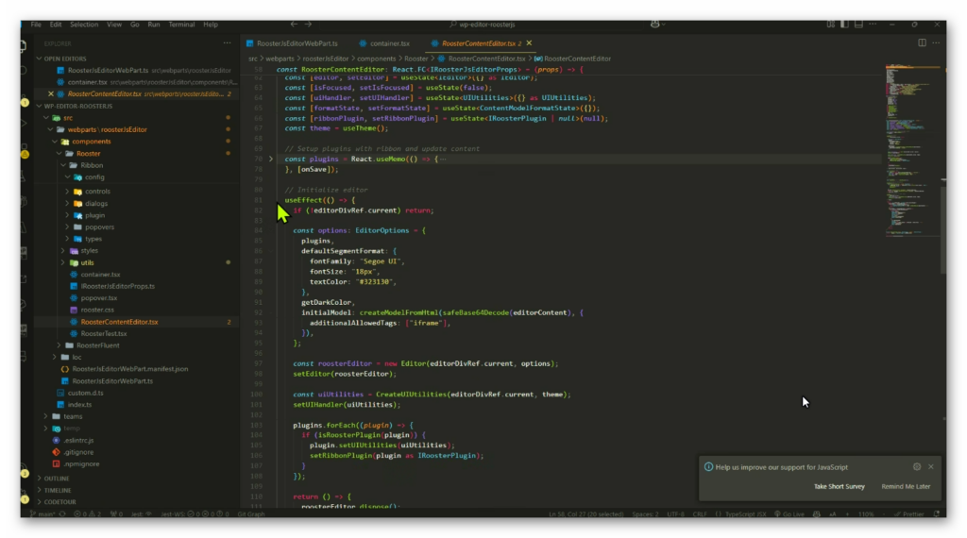
Task: Toggle Prettier formatter in status bar
Action: click(x=910, y=514)
